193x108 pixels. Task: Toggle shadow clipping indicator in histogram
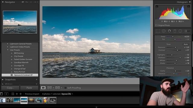pyautogui.click(x=157, y=6)
